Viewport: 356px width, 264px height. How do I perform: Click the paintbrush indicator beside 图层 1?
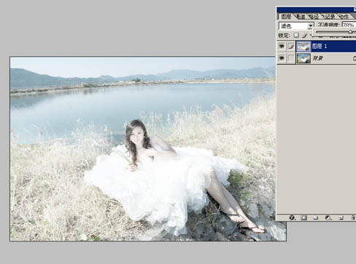click(291, 47)
